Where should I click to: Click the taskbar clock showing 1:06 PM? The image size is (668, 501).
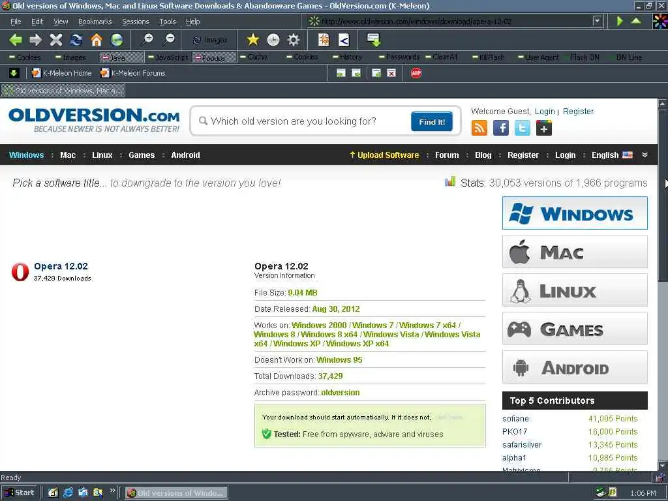643,493
